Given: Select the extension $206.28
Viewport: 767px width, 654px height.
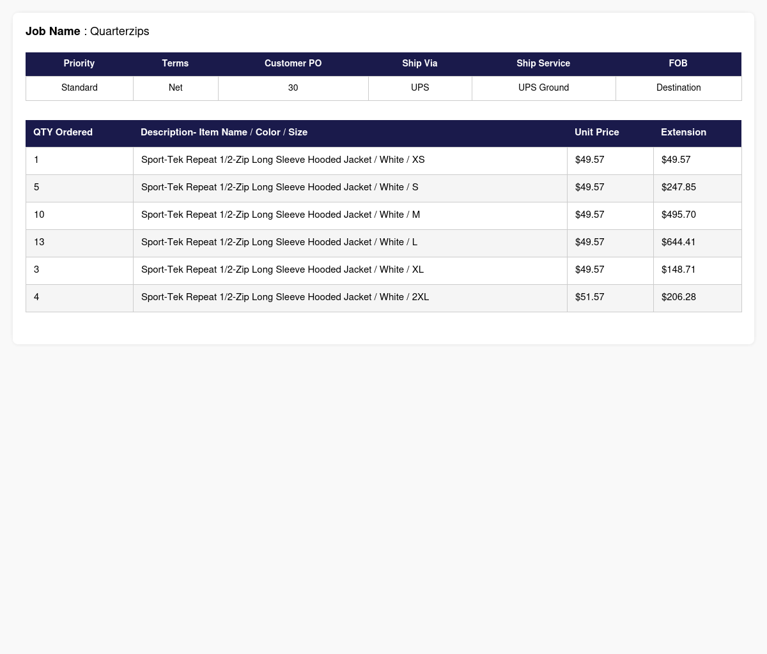Looking at the screenshot, I should [x=697, y=298].
